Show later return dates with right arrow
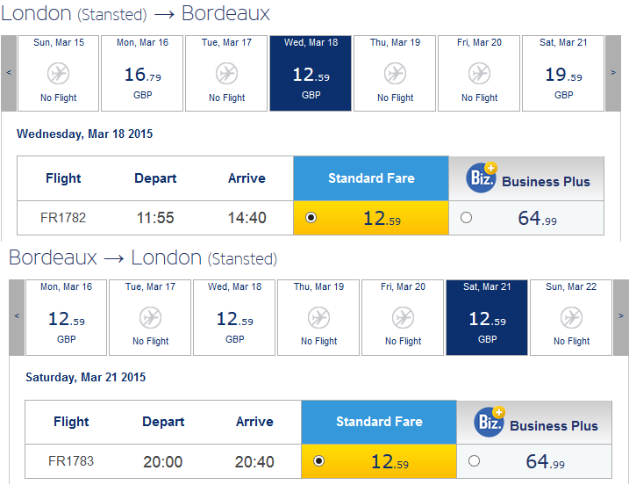Screen dimensions: 629x485 [621, 316]
